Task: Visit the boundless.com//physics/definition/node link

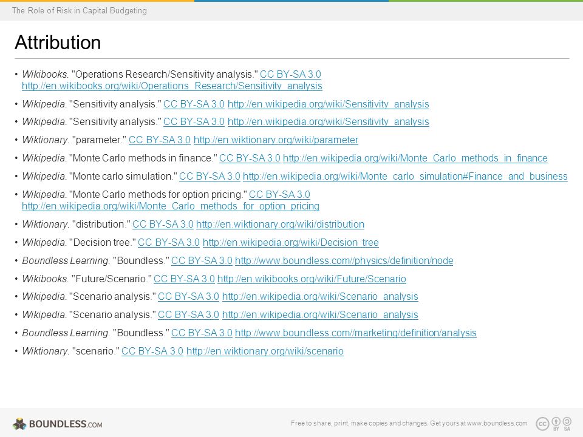Action: coord(344,261)
